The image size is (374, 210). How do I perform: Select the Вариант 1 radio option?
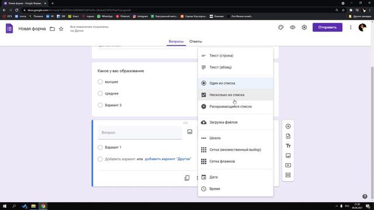pyautogui.click(x=100, y=148)
